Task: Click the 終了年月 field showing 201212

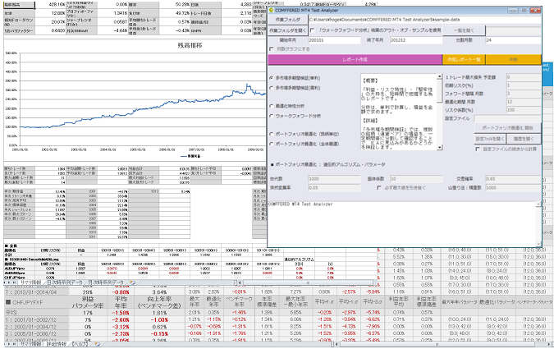Action: 416,40
